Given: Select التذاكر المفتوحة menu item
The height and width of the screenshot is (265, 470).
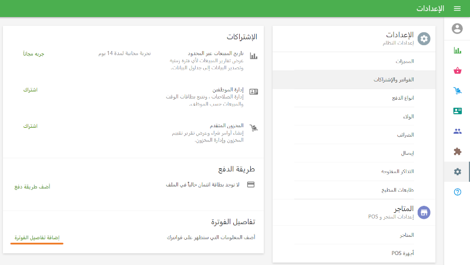Looking at the screenshot, I should click(354, 172).
